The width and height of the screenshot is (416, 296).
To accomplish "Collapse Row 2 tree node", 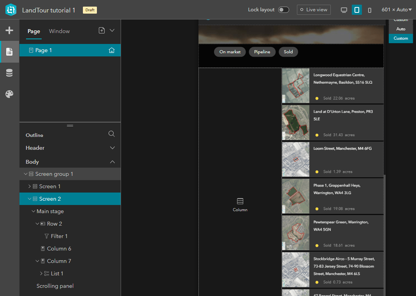I will (x=37, y=224).
